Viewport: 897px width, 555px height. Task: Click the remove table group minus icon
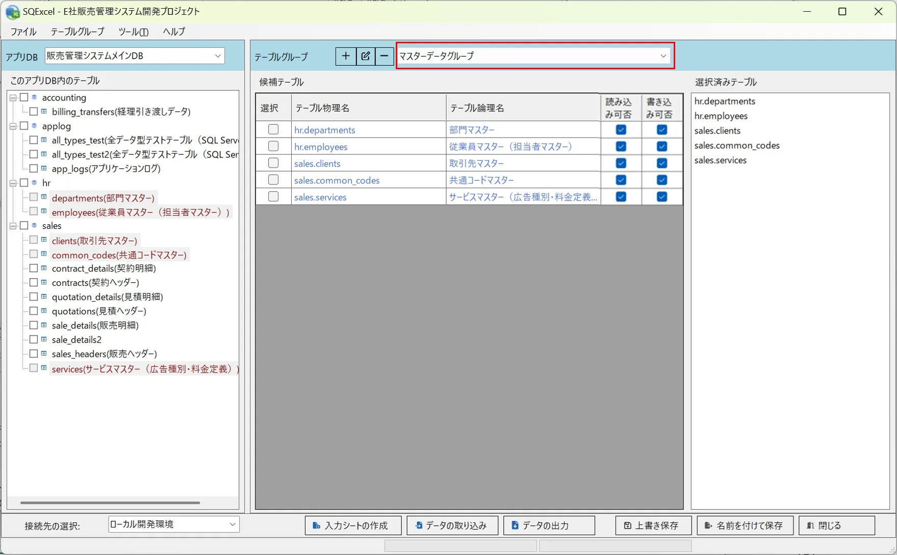[x=385, y=56]
